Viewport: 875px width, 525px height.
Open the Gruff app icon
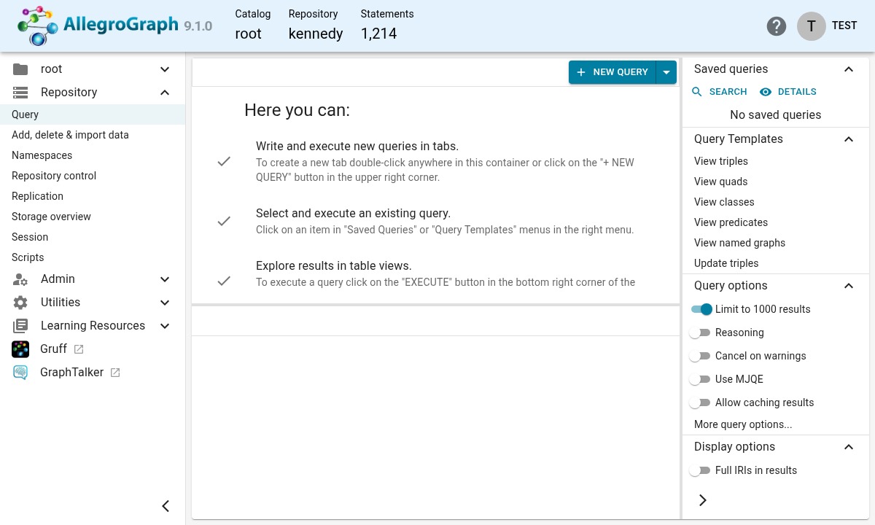pyautogui.click(x=20, y=349)
